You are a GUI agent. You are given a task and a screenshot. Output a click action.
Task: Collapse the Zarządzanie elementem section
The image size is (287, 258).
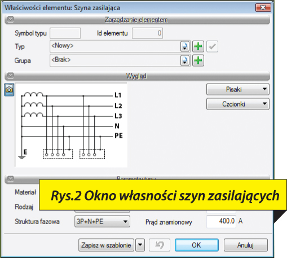coord(11,19)
